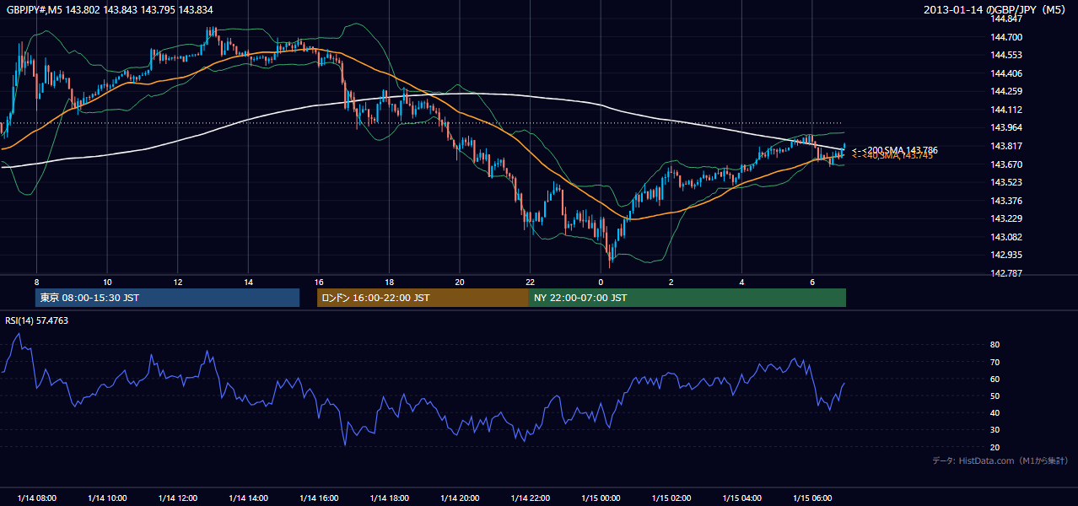Click RSI level 40 axis label
Screen dimensions: 1078x506
click(x=995, y=412)
